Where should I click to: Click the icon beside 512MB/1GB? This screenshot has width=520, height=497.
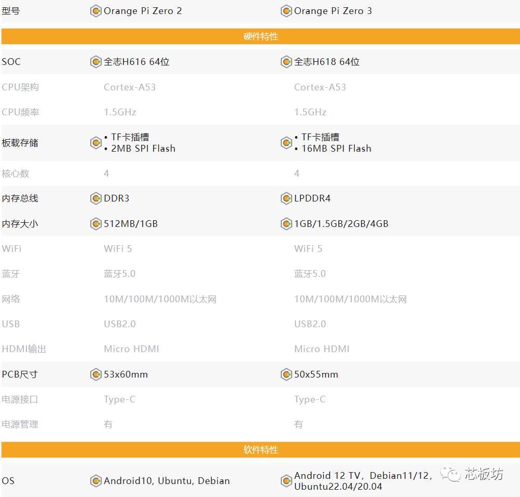96,224
